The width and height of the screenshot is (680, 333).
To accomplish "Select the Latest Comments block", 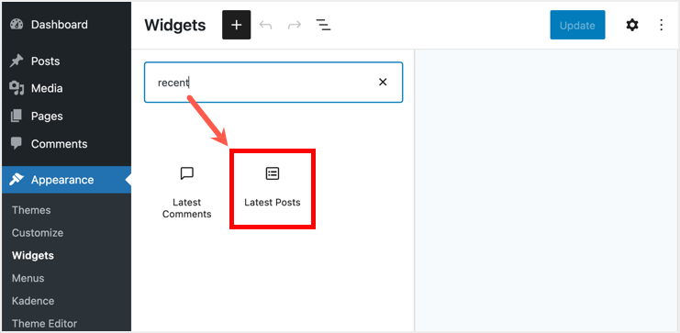I will pyautogui.click(x=187, y=193).
